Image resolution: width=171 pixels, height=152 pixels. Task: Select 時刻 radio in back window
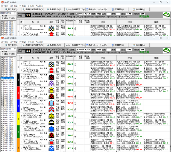(10, 18)
